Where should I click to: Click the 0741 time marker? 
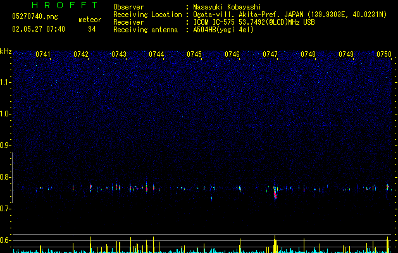[43, 54]
